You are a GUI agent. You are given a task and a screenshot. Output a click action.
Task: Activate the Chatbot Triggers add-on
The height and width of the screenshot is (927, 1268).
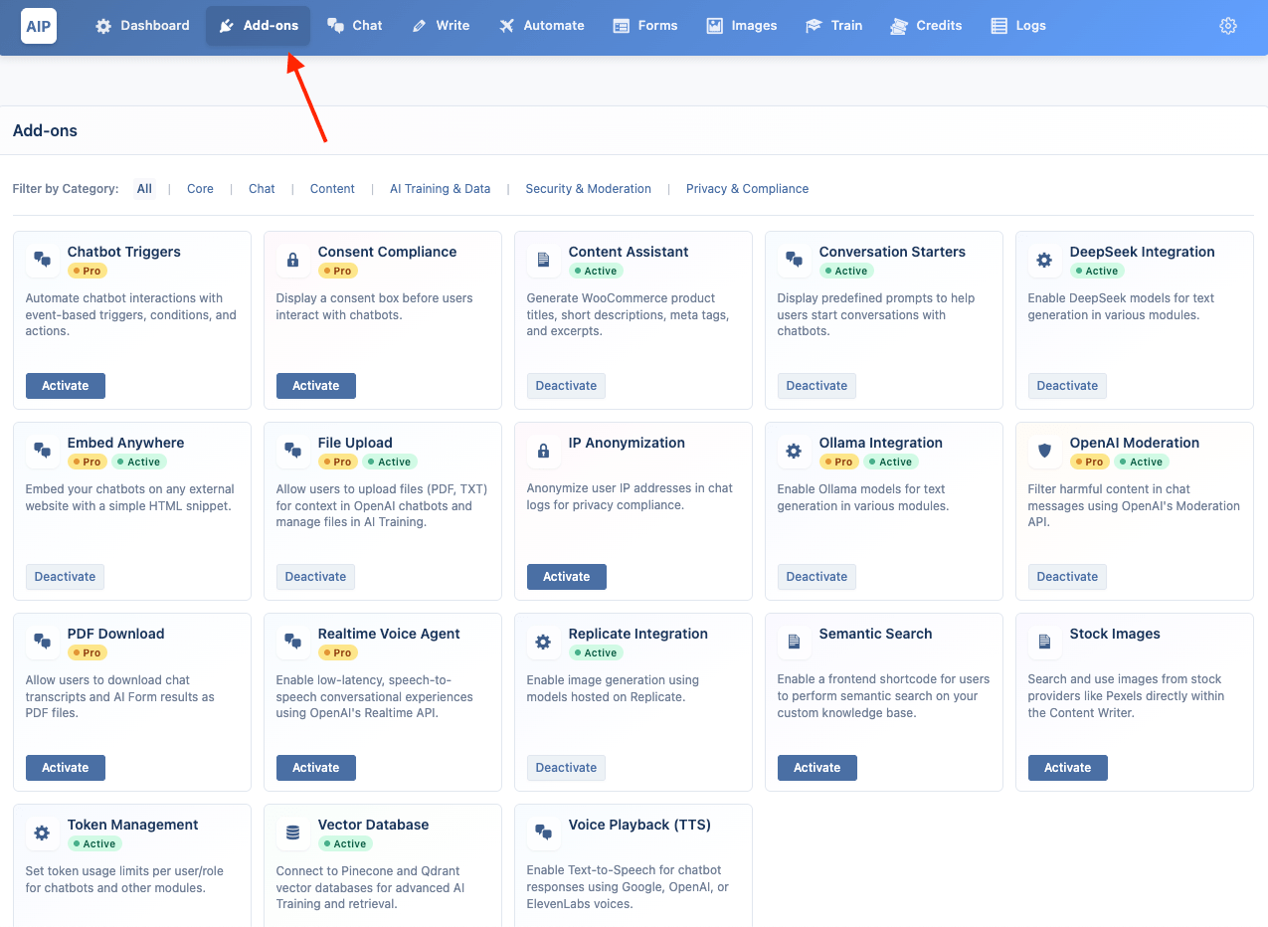click(66, 386)
